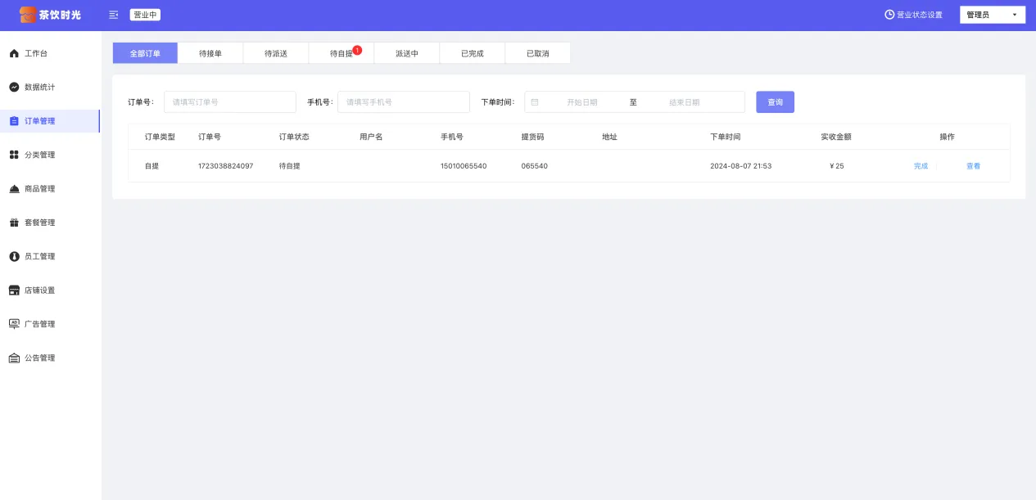Click the 公告管理 announcement icon
The image size is (1036, 500).
[x=14, y=358]
